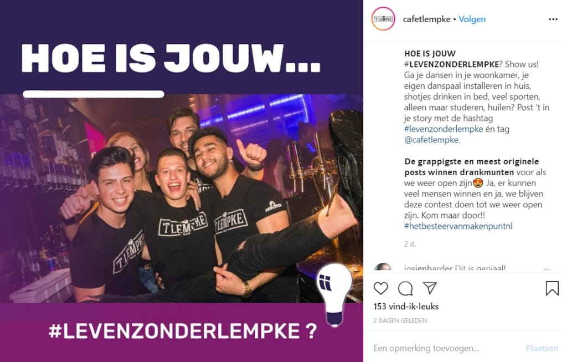View the 153 vind-ik-leuks list

[x=406, y=307]
